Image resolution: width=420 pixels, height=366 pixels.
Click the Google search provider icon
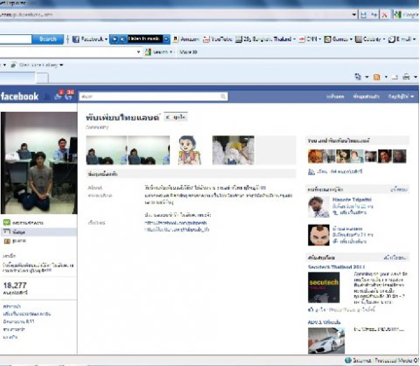[x=397, y=15]
